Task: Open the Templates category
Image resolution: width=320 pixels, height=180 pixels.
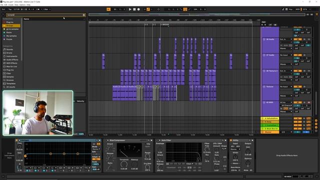Action: (11, 83)
